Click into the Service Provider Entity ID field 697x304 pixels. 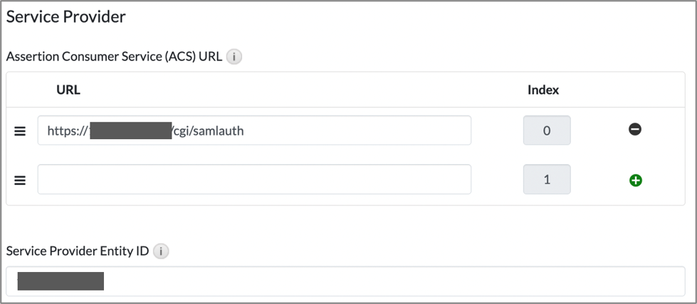[x=345, y=281]
